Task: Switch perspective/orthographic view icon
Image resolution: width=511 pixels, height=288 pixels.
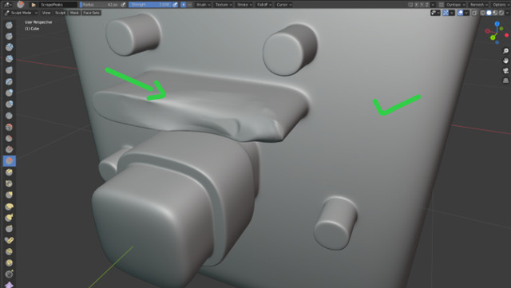Action: click(x=505, y=81)
